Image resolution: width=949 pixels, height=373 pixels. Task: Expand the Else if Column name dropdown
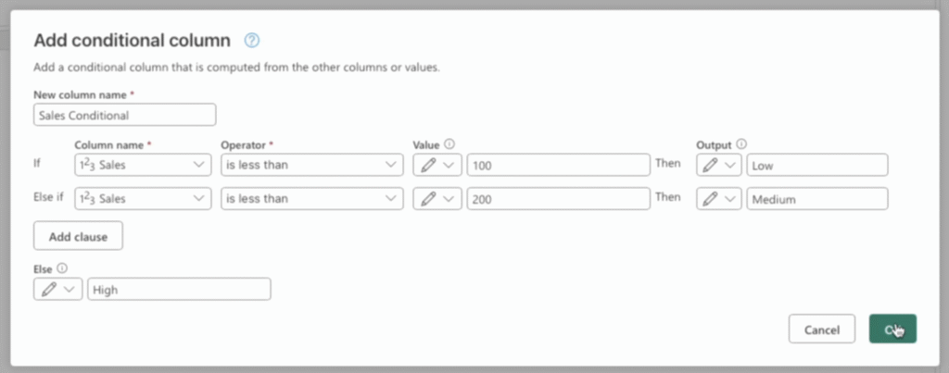point(142,199)
